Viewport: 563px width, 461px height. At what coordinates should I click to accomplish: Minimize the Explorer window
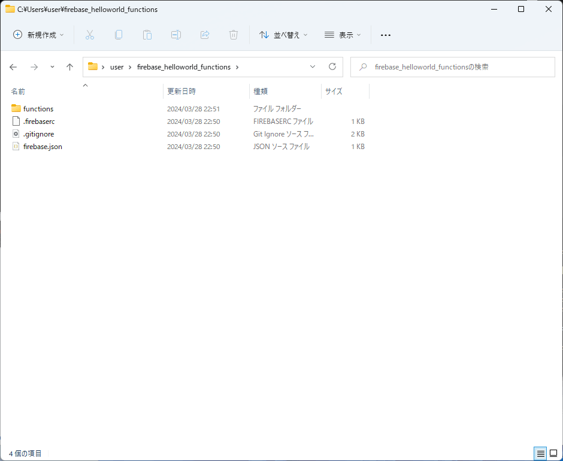[494, 9]
